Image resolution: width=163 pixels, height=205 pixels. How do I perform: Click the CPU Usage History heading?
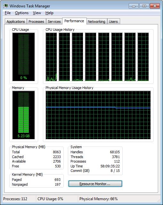coord(60,30)
